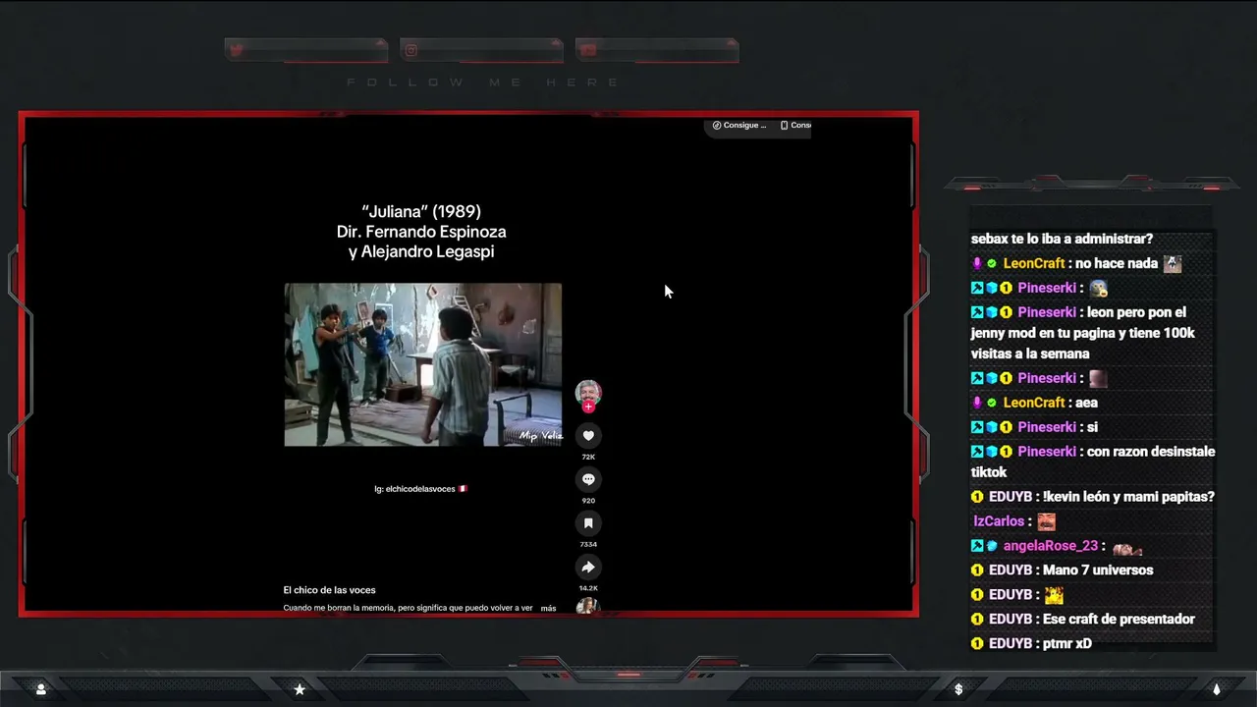Click the '14.2K' share count
Viewport: 1257px width, 707px height.
click(588, 588)
